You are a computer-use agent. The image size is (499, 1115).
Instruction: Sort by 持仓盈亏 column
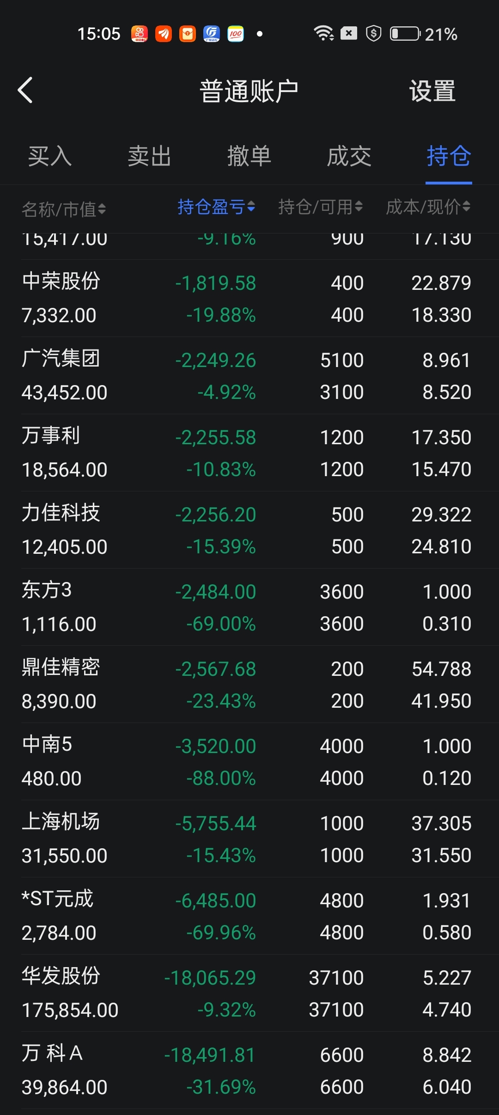coord(216,207)
